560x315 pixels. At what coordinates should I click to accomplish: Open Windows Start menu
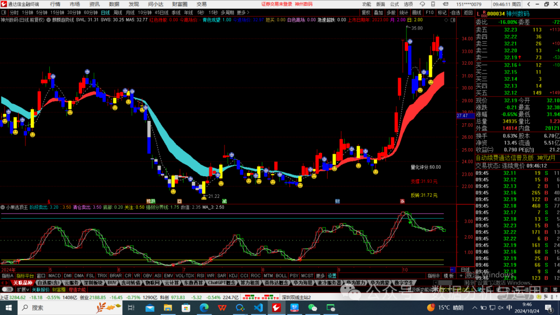[9, 308]
